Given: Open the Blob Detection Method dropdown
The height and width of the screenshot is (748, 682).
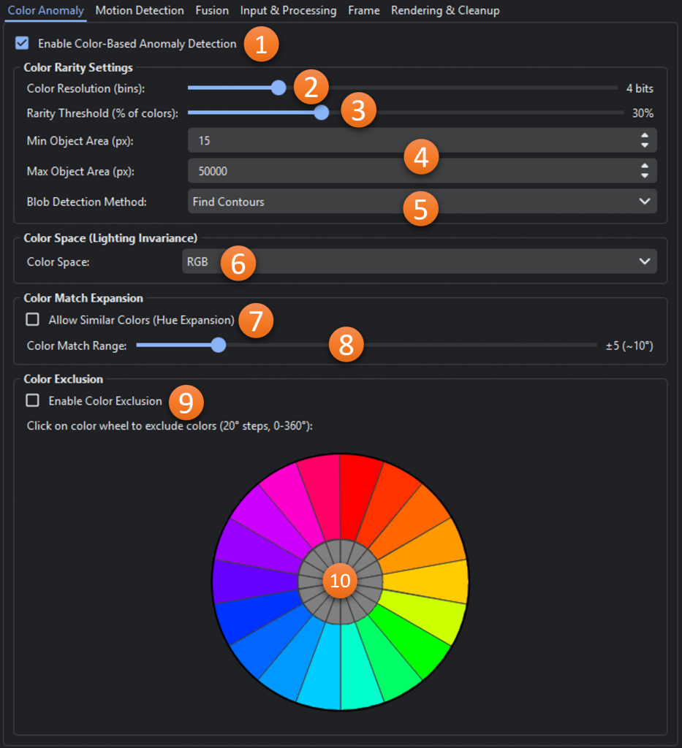Looking at the screenshot, I should point(421,202).
